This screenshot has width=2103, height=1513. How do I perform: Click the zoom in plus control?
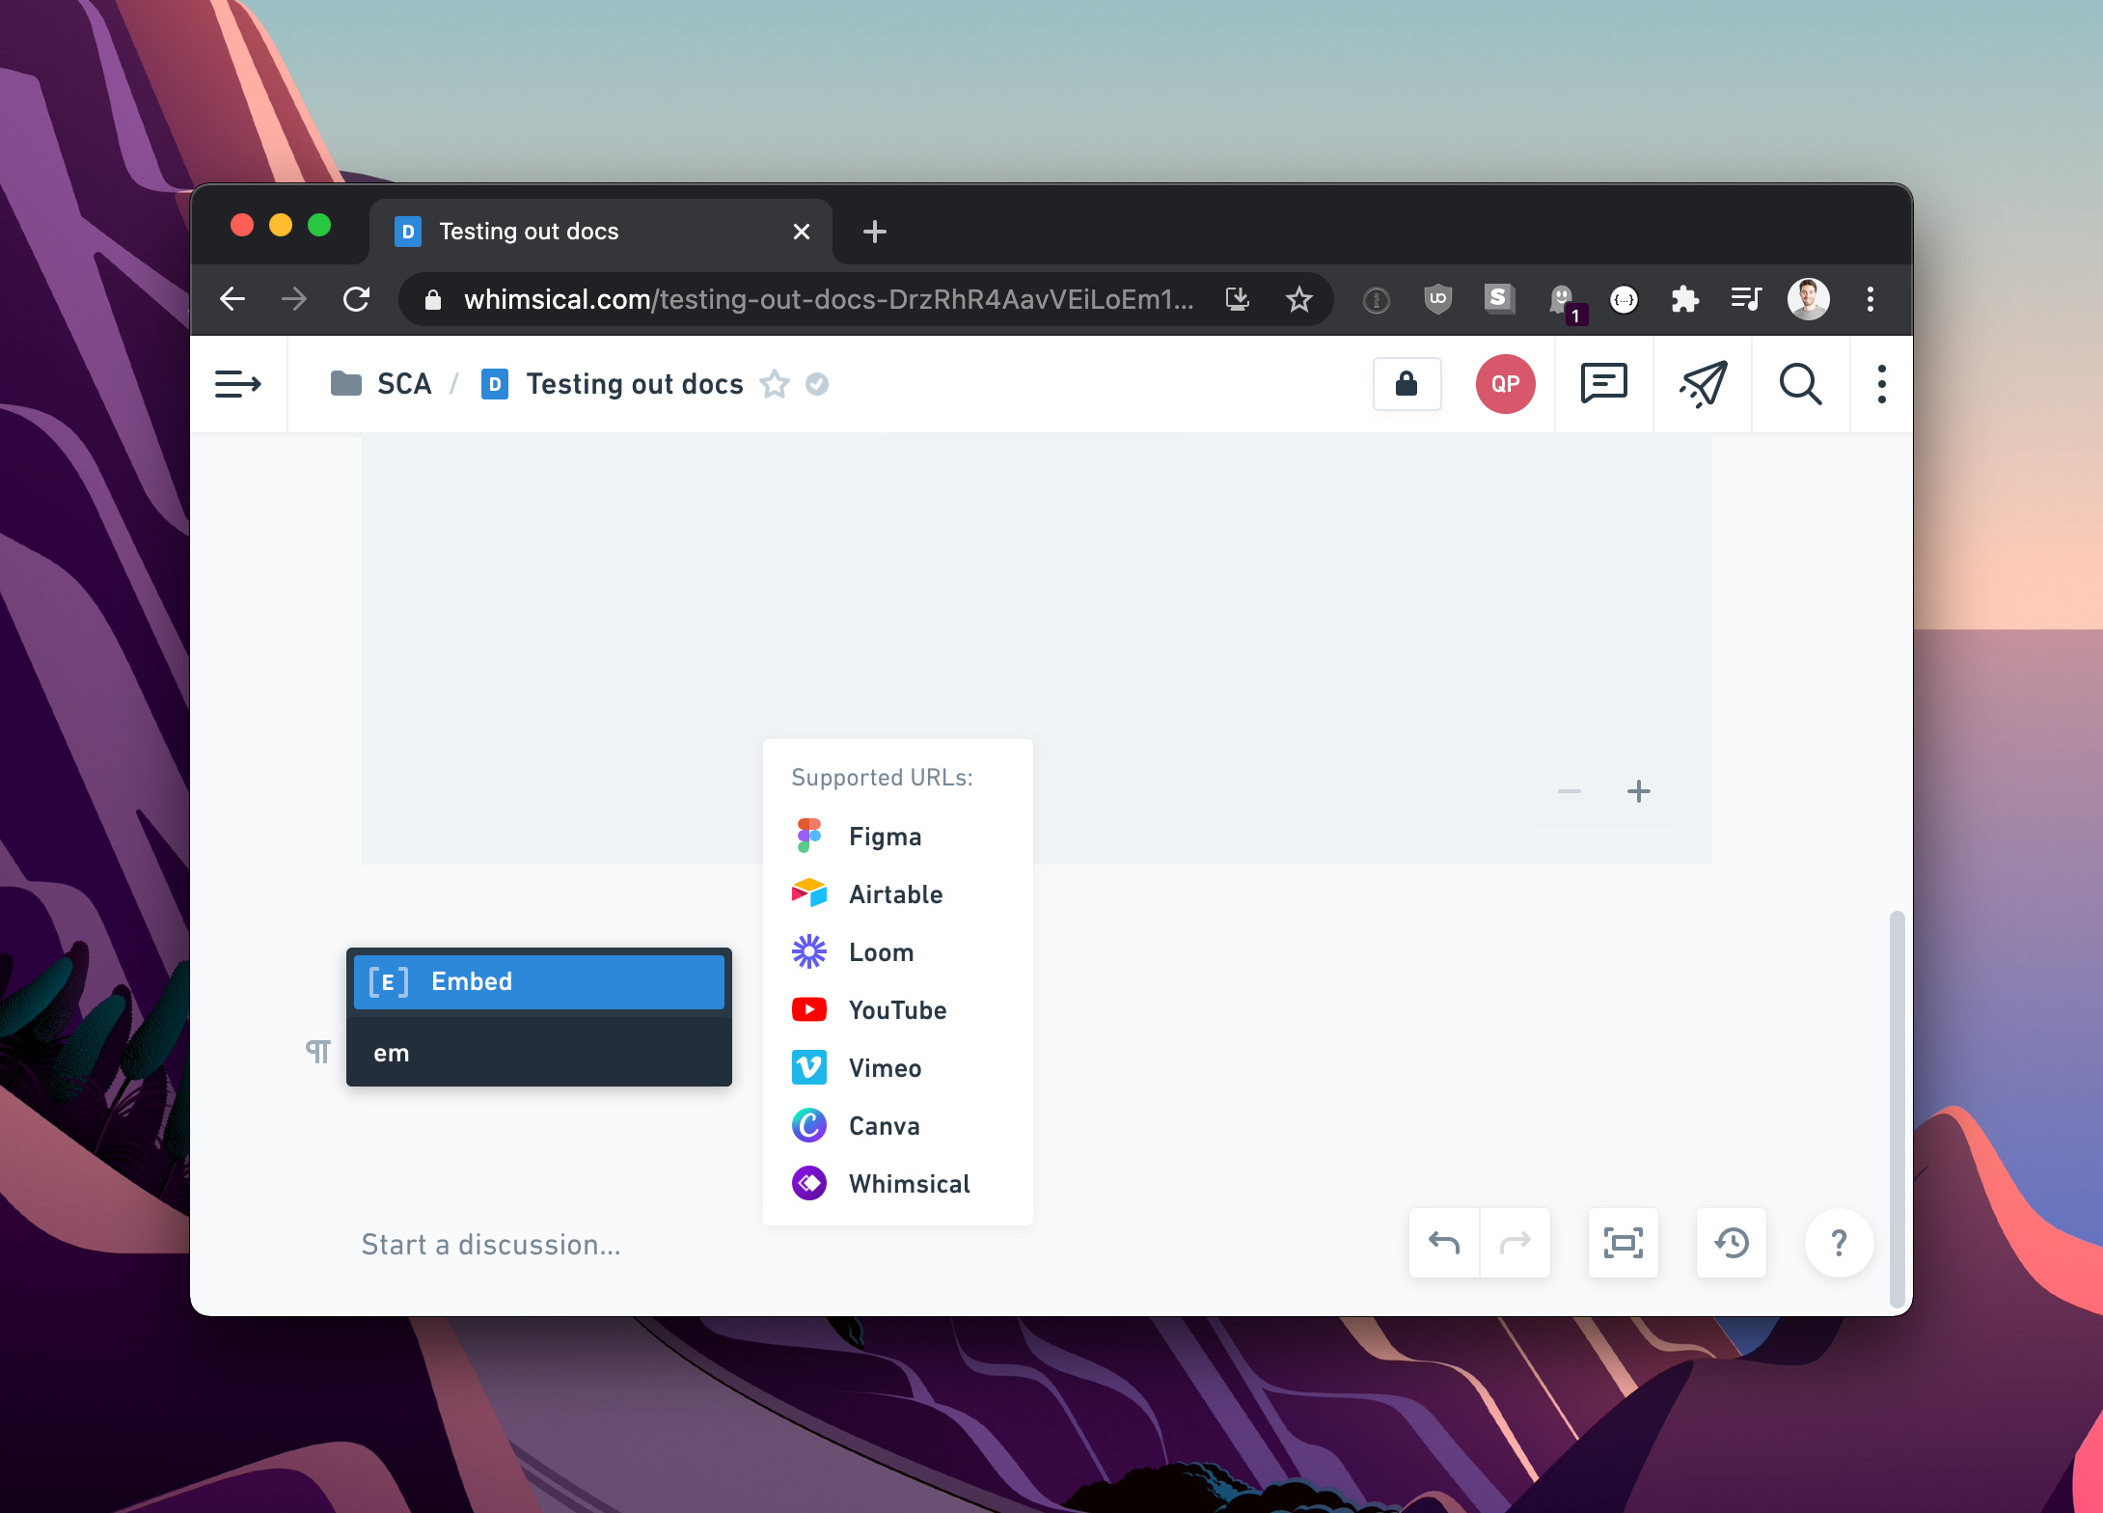pyautogui.click(x=1638, y=792)
